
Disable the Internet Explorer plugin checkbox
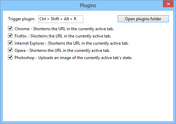10,43
